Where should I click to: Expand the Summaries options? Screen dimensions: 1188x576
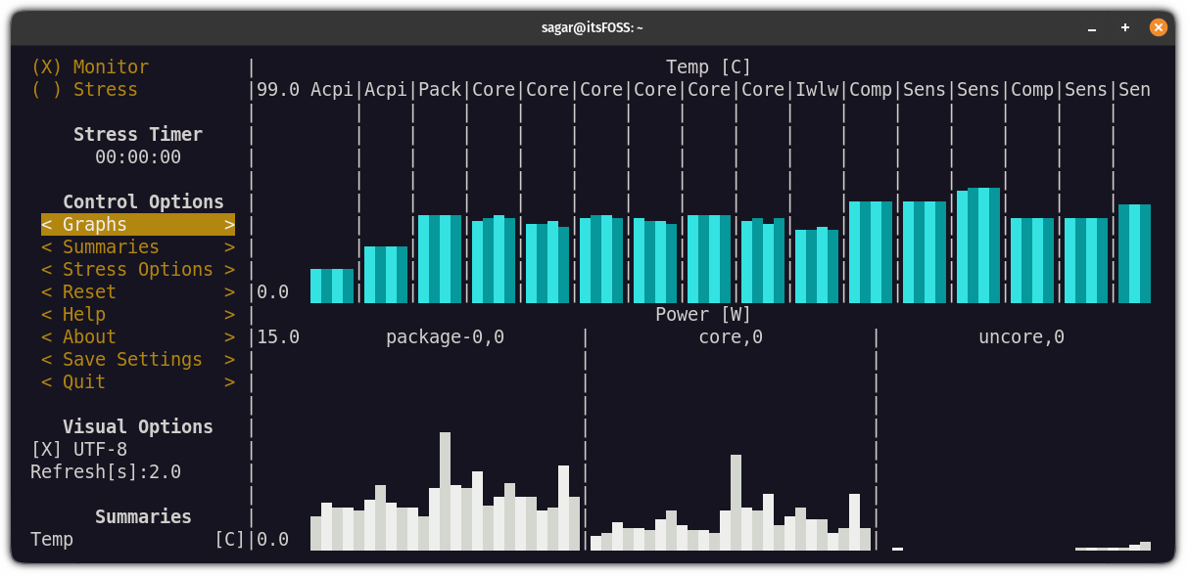click(137, 246)
